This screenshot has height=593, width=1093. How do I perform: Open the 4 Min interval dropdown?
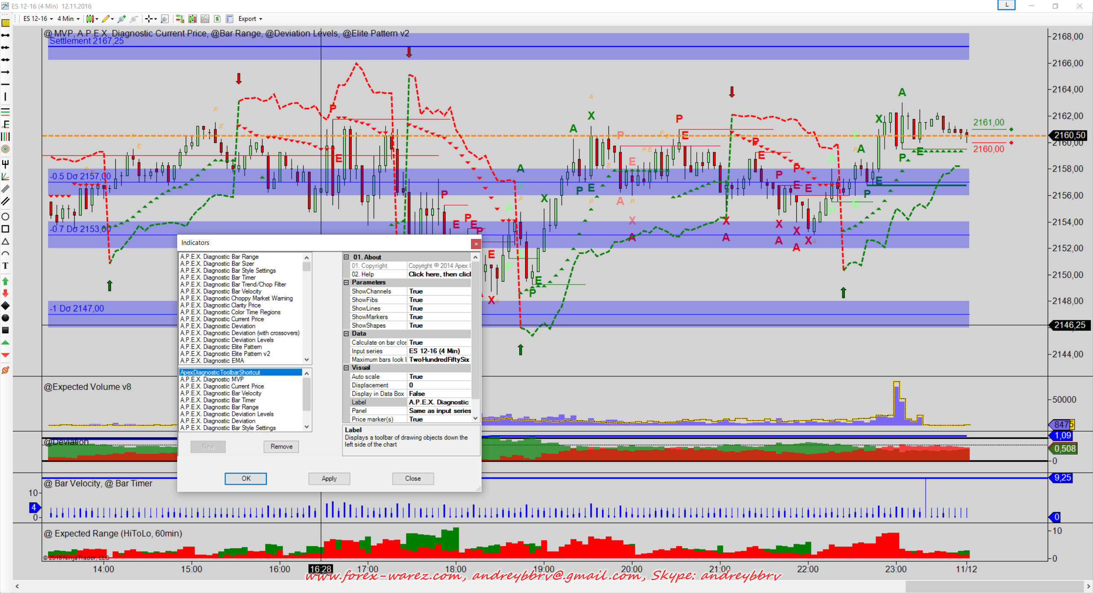pyautogui.click(x=68, y=19)
